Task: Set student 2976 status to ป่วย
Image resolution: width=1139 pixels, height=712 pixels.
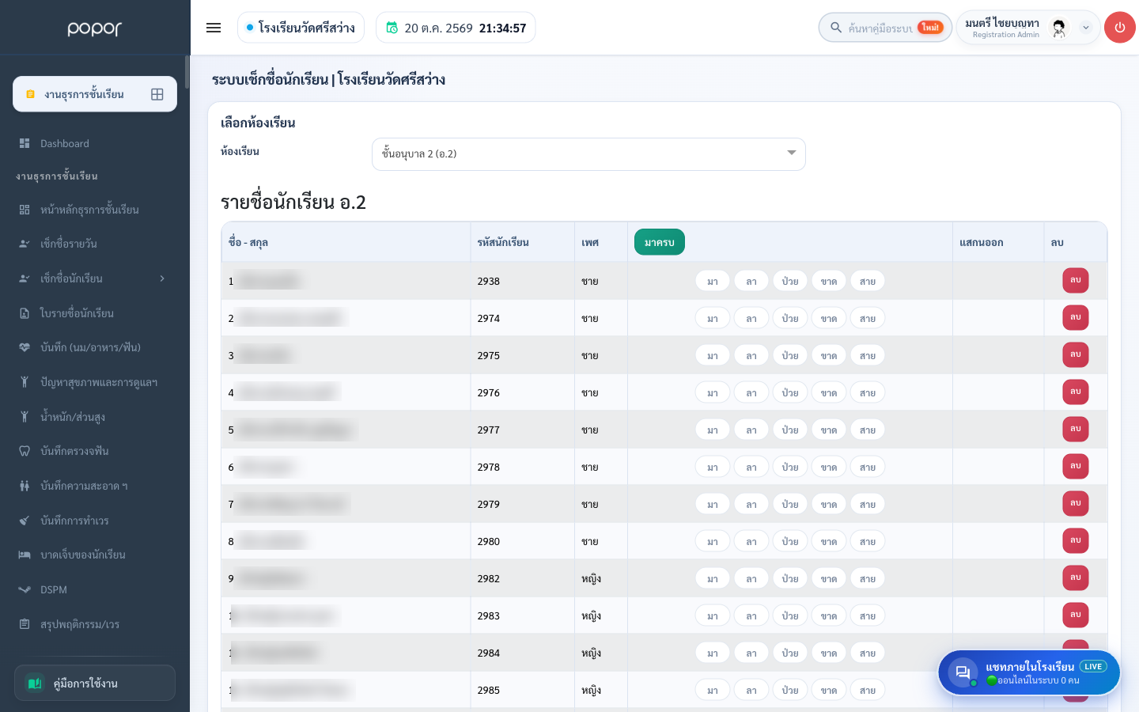Action: (790, 392)
